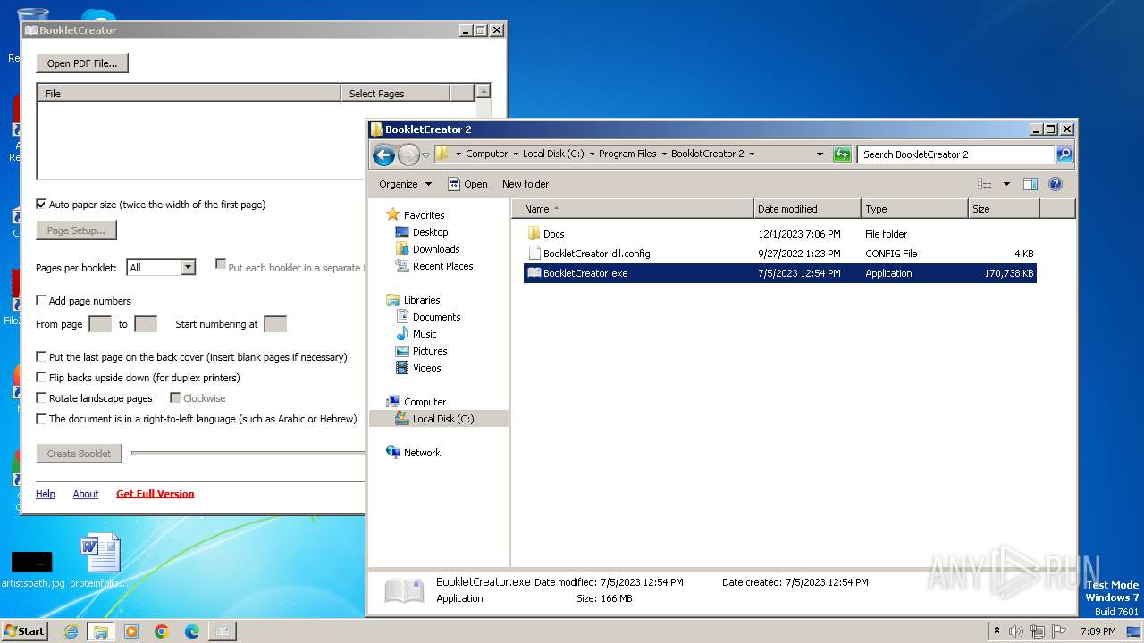Open Documents library
This screenshot has width=1144, height=643.
coord(436,317)
